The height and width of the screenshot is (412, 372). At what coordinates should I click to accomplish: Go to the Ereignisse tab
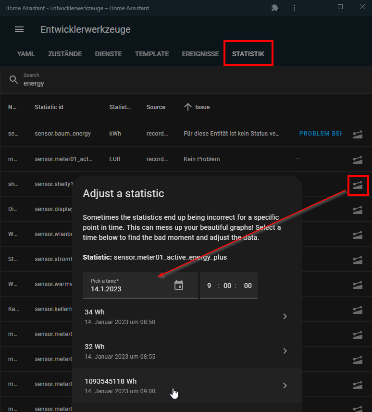[x=200, y=54]
